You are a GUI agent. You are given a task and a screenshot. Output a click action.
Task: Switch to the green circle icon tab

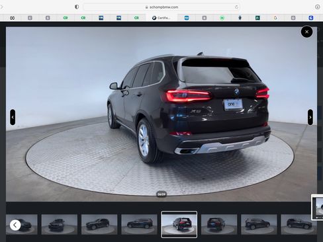[x=222, y=18]
